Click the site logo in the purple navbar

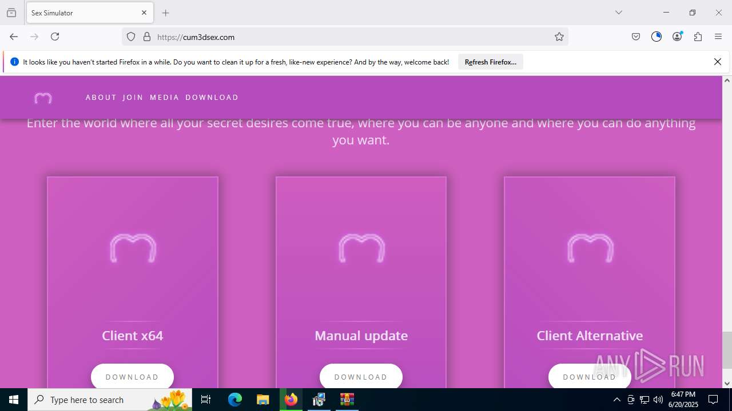pos(43,98)
